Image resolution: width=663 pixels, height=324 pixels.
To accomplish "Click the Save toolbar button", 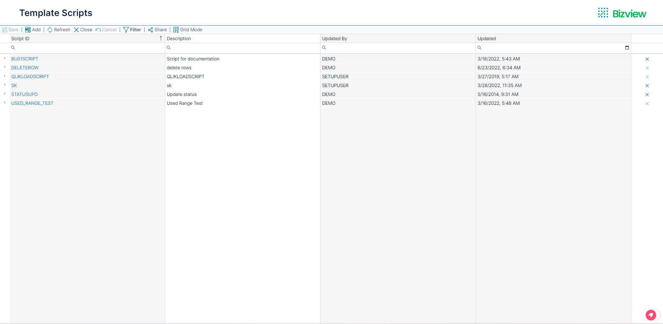I will pos(10,30).
